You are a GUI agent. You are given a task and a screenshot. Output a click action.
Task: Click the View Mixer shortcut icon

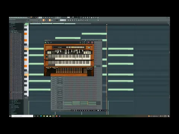(x=75, y=20)
